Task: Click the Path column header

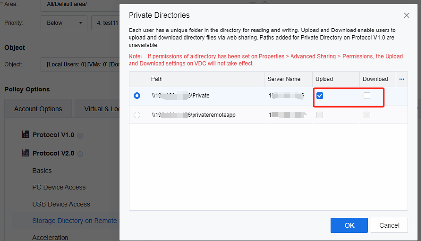Action: click(157, 79)
